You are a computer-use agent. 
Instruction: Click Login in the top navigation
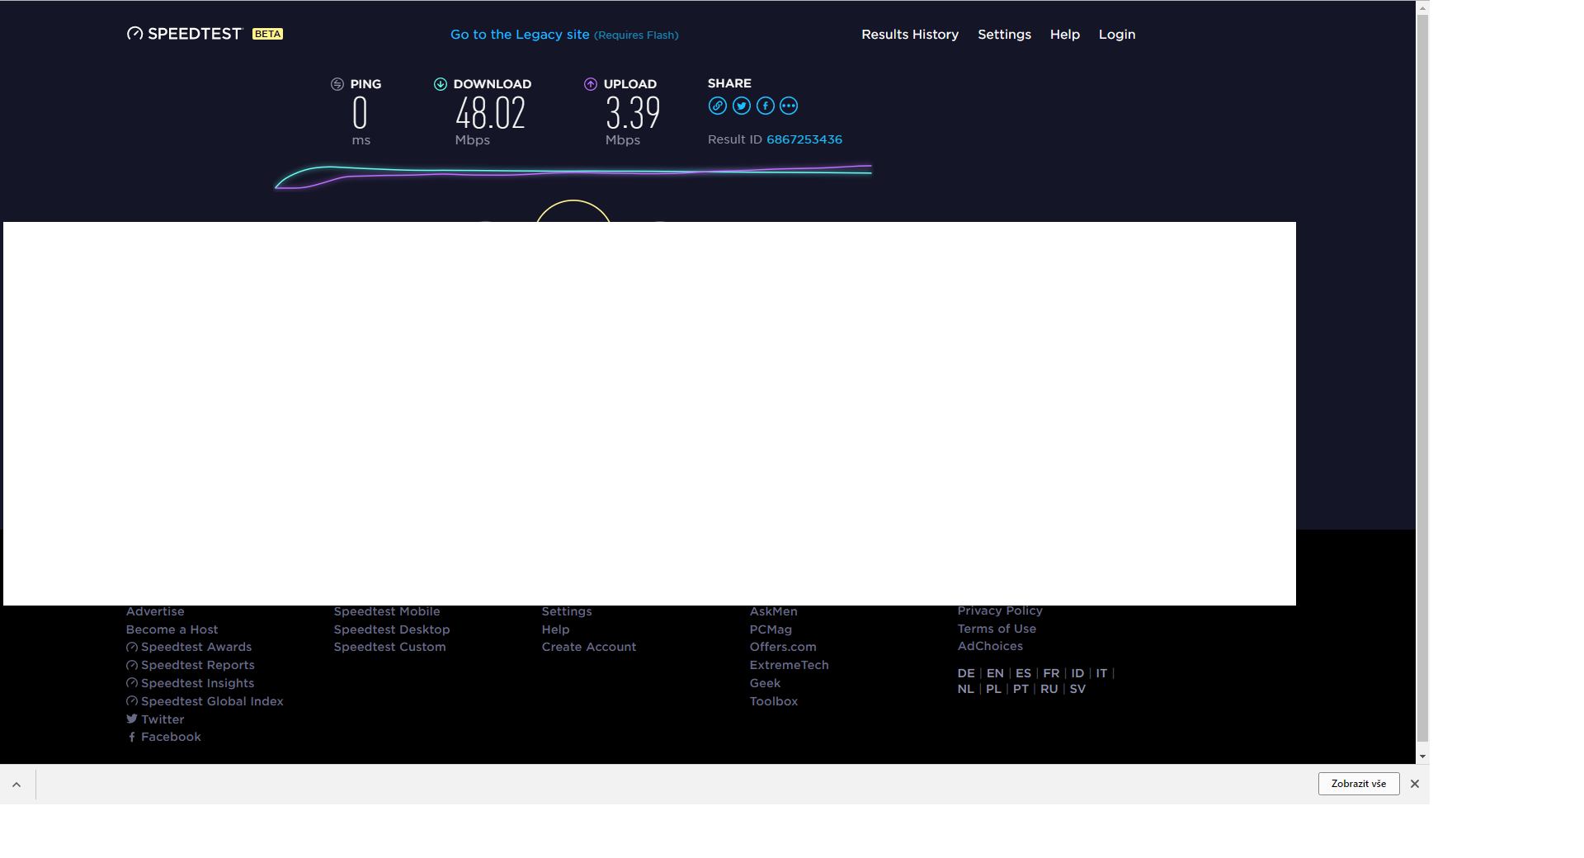(x=1117, y=35)
